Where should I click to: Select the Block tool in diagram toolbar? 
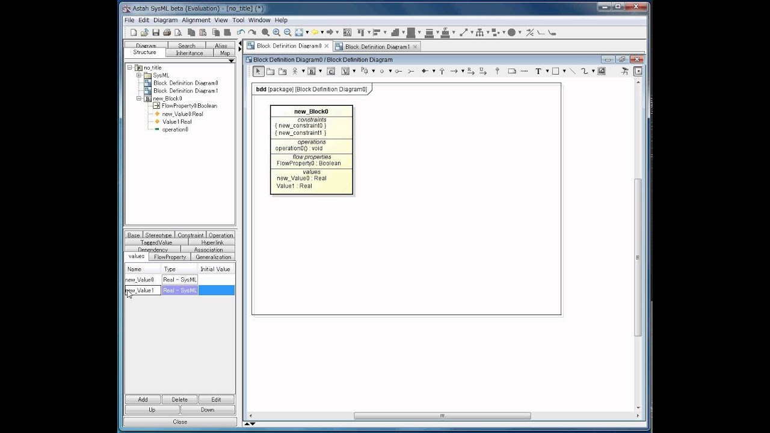pos(311,71)
